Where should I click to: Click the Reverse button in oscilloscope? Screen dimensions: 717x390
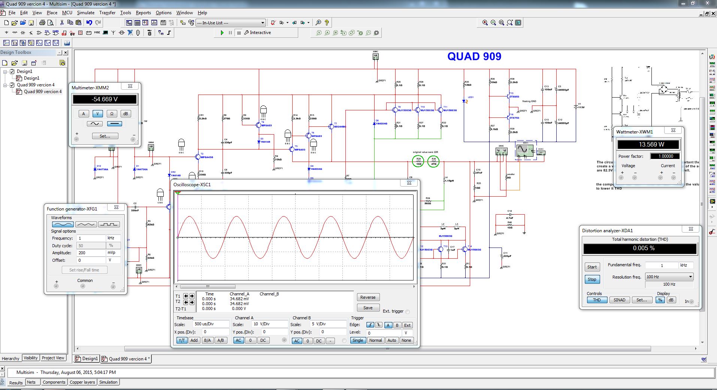(368, 297)
